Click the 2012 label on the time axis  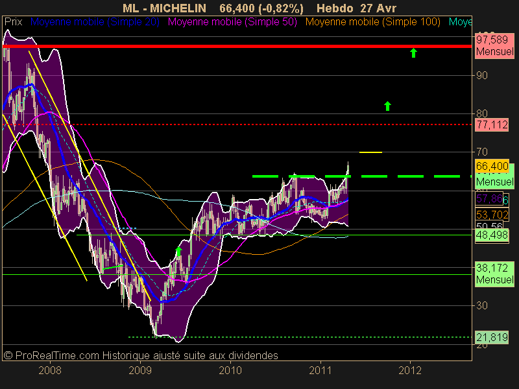tap(410, 370)
